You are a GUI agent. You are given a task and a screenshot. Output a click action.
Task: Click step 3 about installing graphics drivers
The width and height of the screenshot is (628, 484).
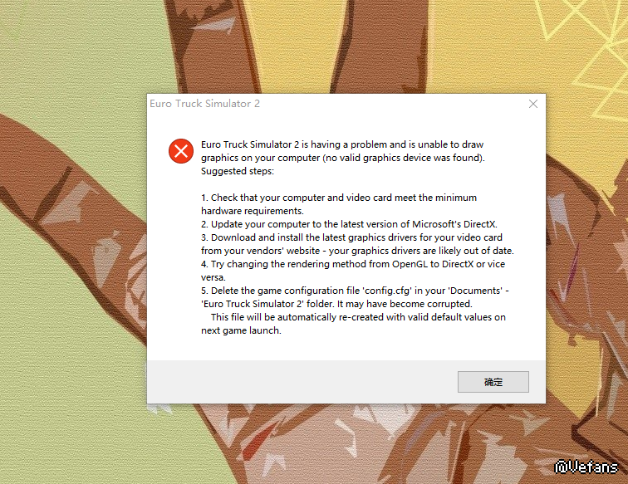[x=351, y=237]
